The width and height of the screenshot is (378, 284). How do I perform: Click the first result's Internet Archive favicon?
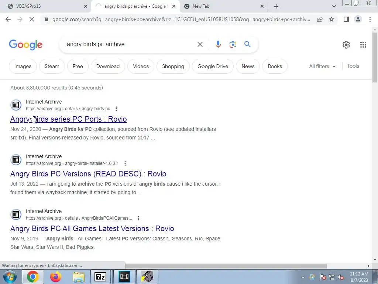(16, 105)
